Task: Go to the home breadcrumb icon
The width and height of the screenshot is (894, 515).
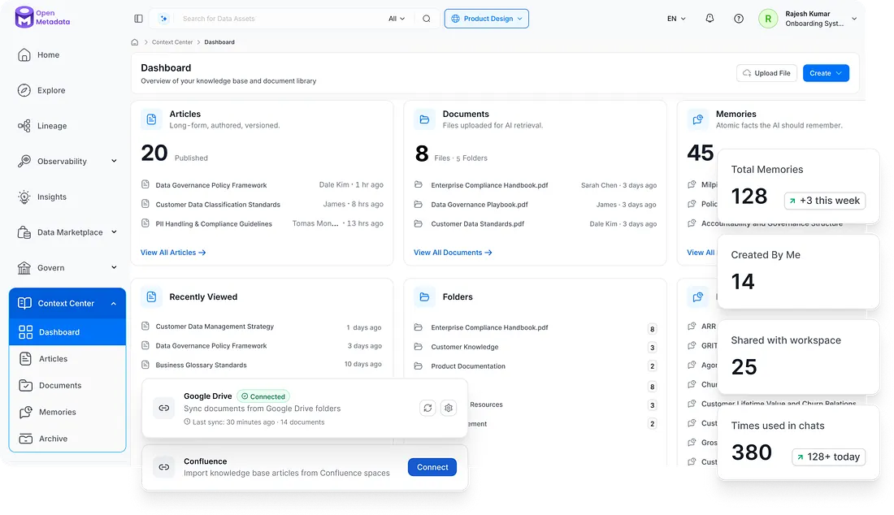Action: [135, 42]
